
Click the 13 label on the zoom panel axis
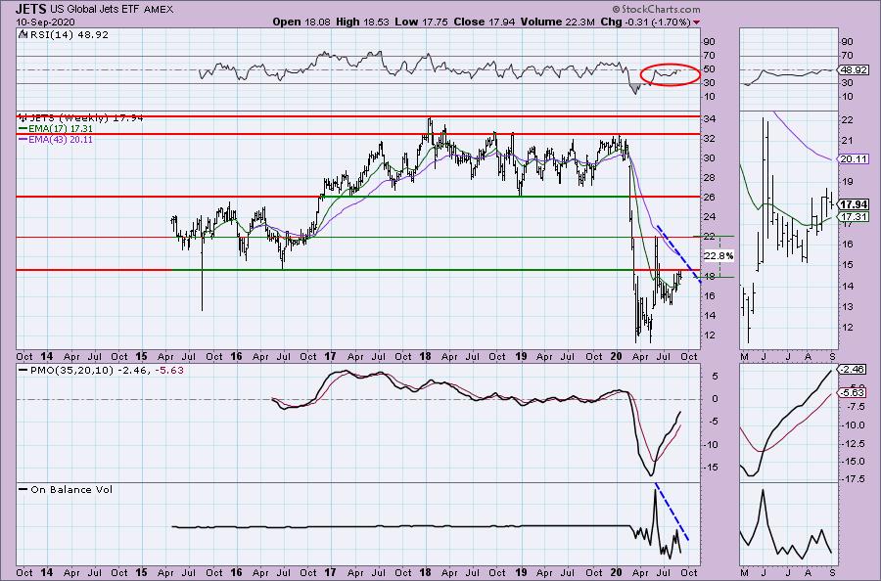pyautogui.click(x=848, y=307)
